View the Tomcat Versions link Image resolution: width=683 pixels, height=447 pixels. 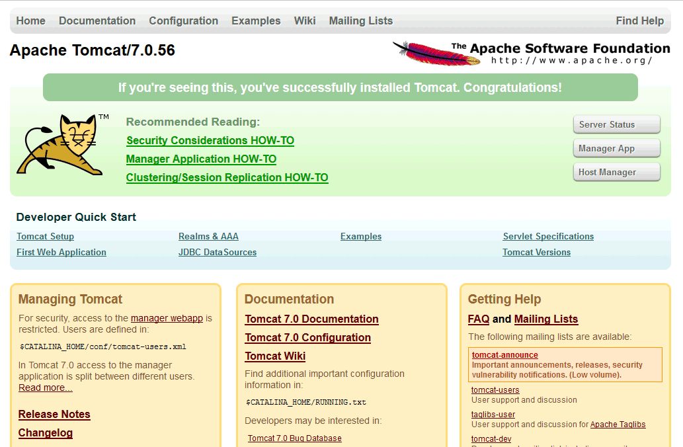[x=537, y=252]
